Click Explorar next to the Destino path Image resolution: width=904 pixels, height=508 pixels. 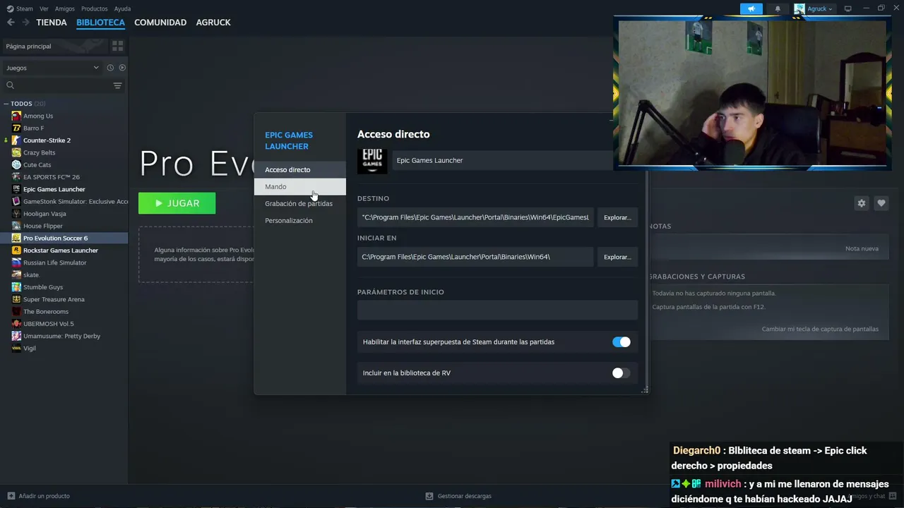click(x=617, y=217)
